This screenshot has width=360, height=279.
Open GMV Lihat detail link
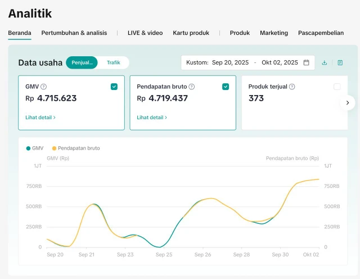(40, 118)
